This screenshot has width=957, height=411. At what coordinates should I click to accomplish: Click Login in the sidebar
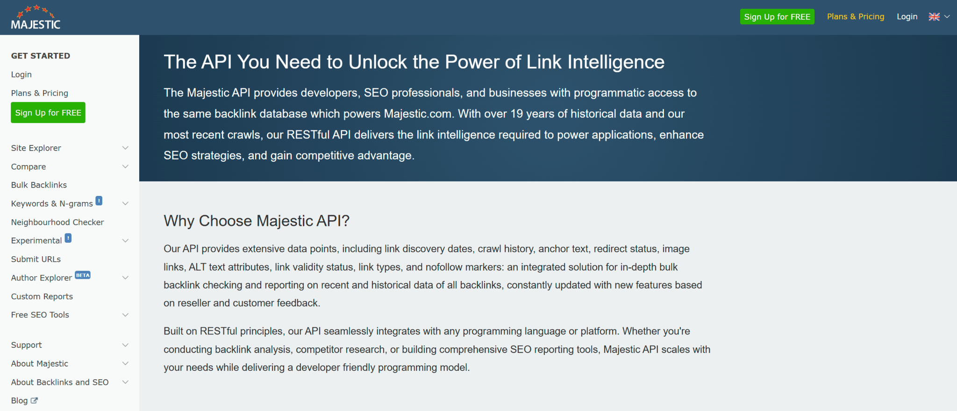(x=21, y=74)
